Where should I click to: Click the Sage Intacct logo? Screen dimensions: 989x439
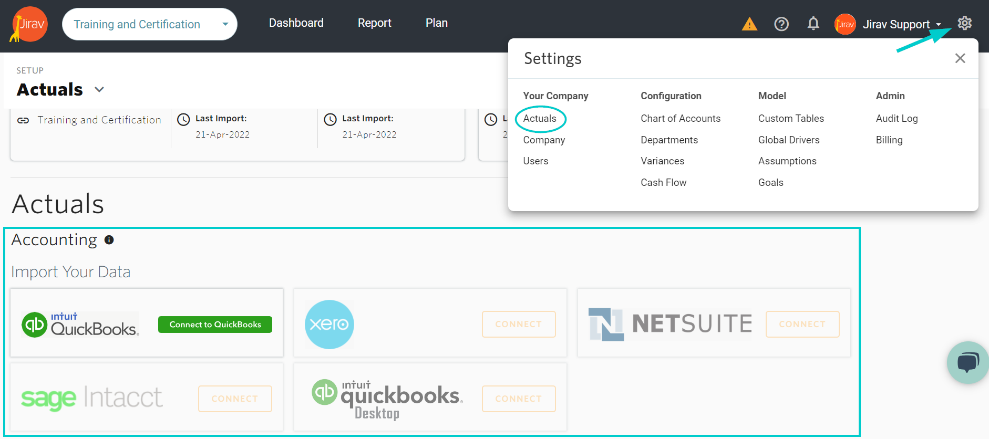point(92,398)
